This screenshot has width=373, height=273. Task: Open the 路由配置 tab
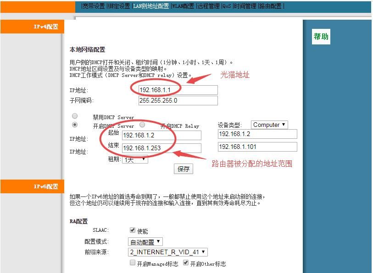271,6
